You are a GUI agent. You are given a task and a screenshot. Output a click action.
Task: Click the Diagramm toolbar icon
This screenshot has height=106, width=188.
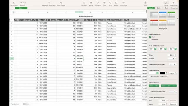point(98,3)
